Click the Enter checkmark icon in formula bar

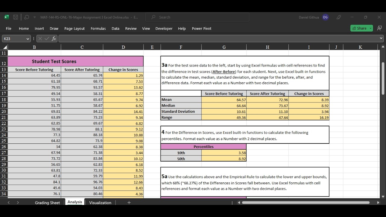point(47,39)
